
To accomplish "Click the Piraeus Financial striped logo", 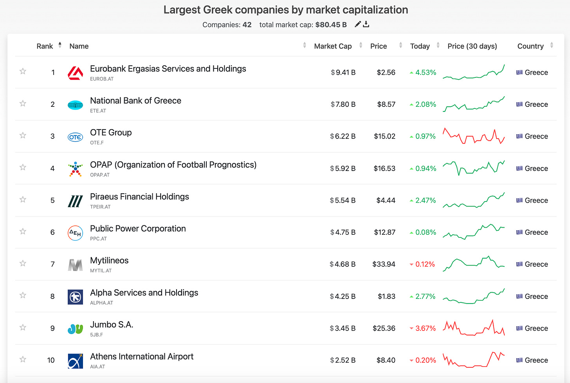I will click(x=75, y=201).
